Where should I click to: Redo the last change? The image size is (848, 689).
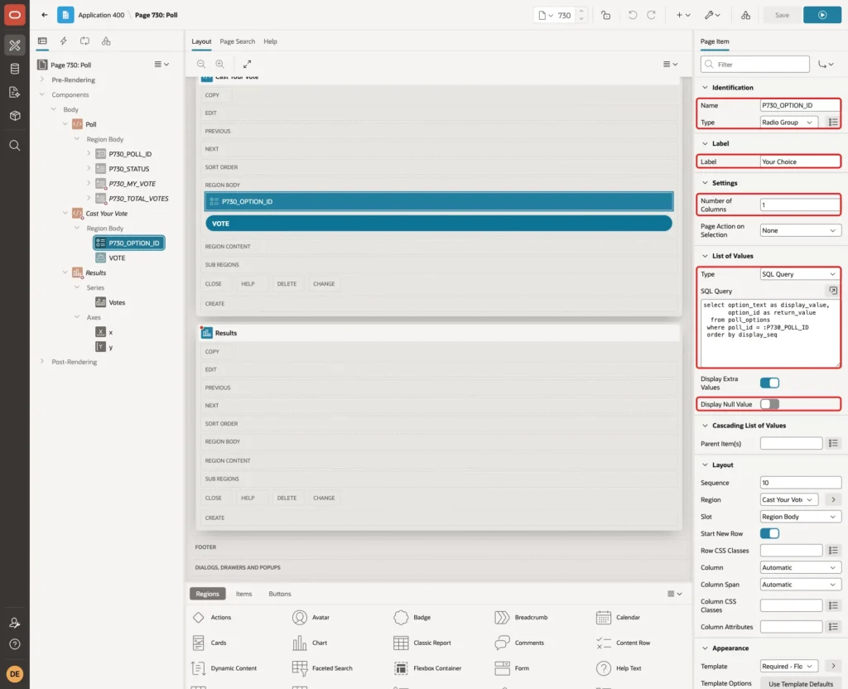point(651,15)
